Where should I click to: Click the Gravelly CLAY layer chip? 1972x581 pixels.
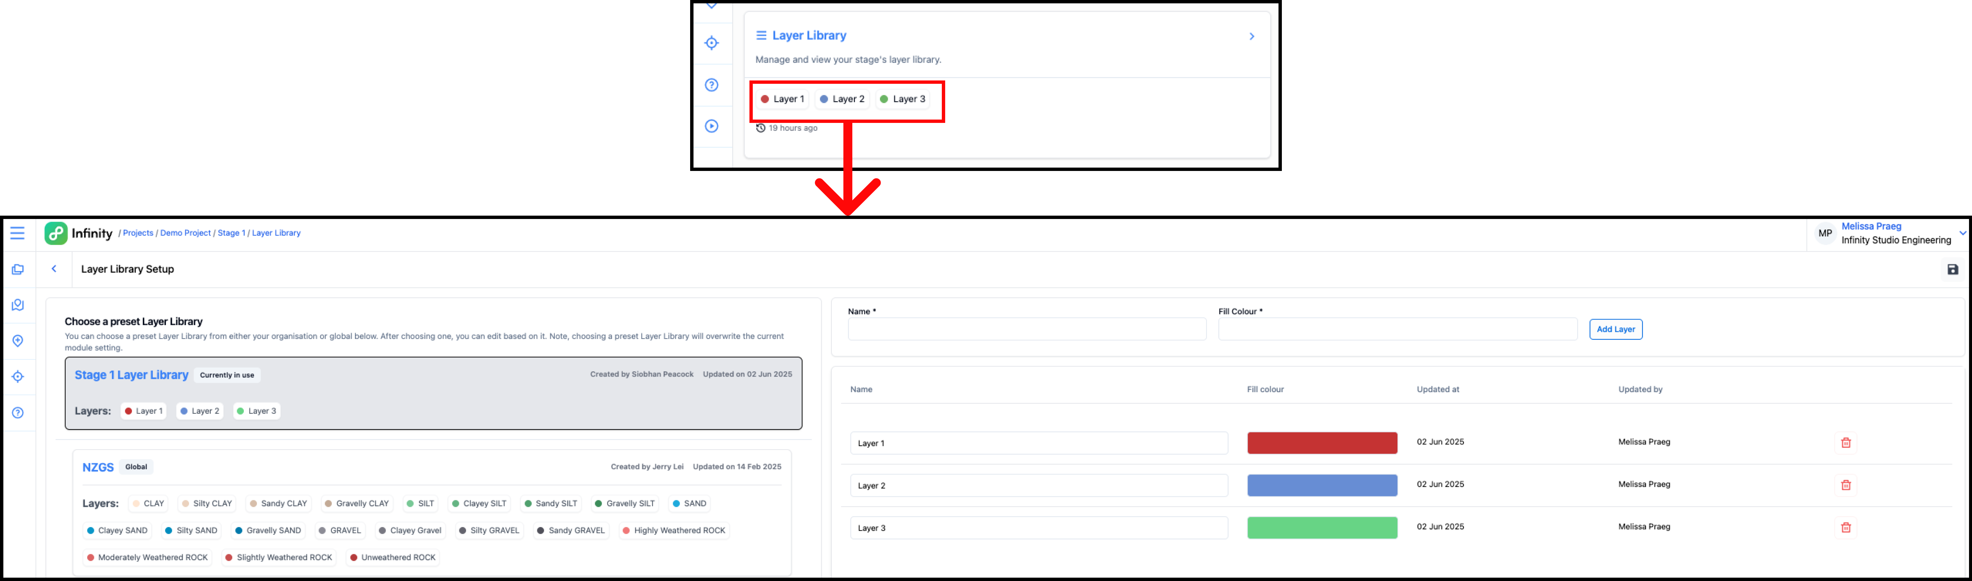point(357,504)
